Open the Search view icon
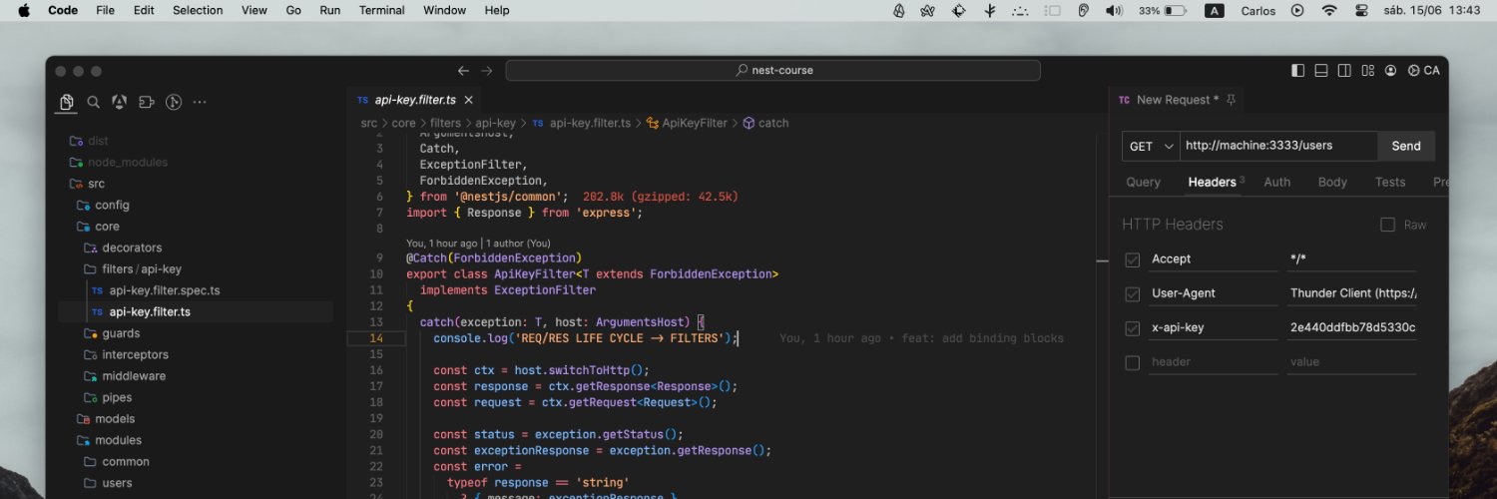The width and height of the screenshot is (1497, 499). point(93,102)
